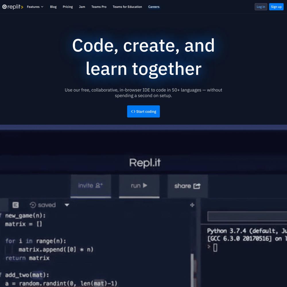Expand the Features dropdown menu
This screenshot has width=287, height=287.
(x=35, y=7)
